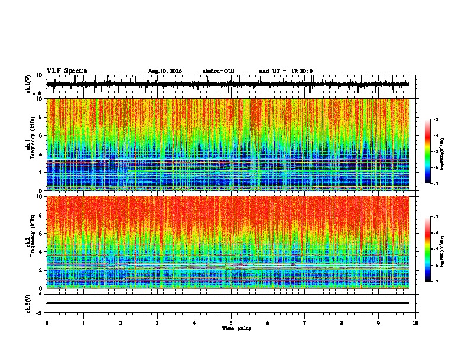This screenshot has height=362, width=468.
Task: Click the time axis tick label "9"
Action: pyautogui.click(x=378, y=323)
